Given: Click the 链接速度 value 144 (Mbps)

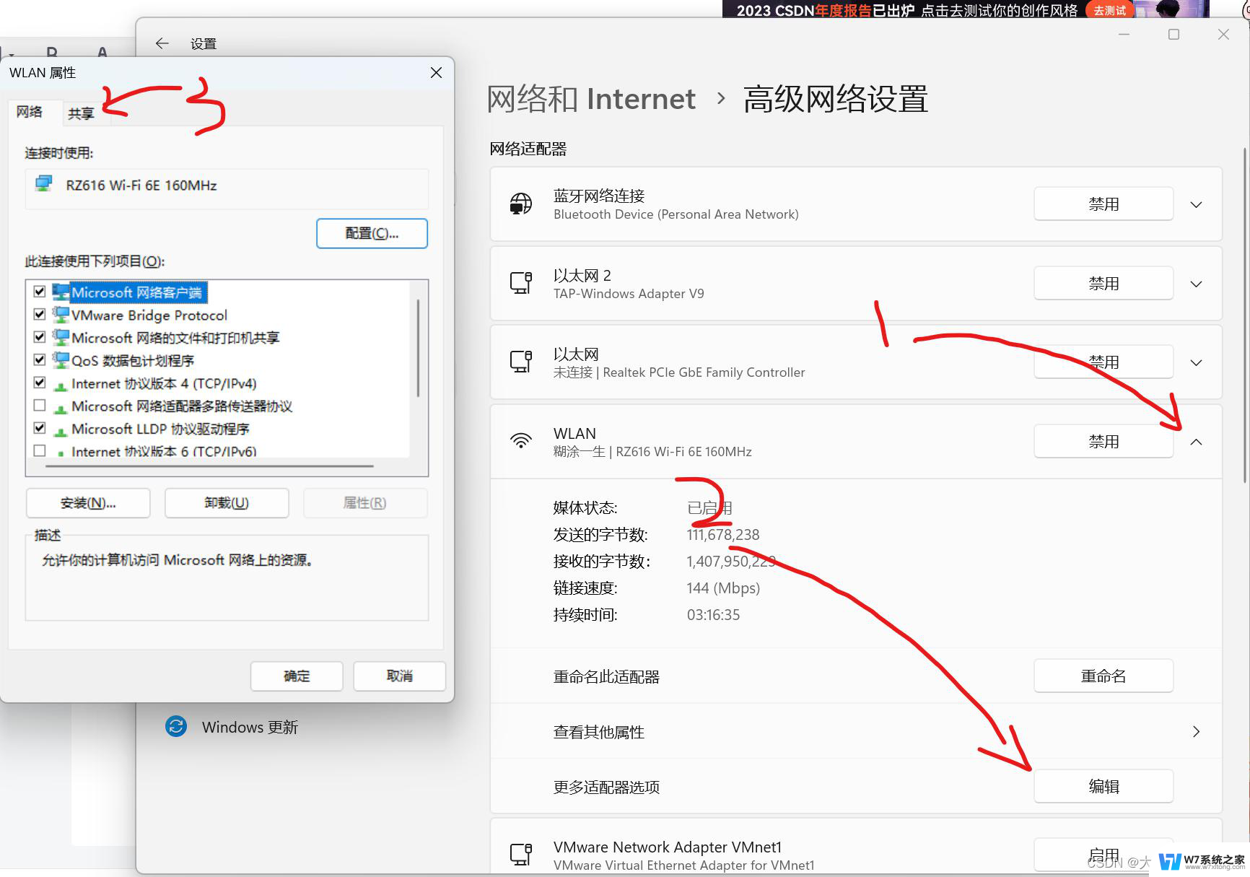Looking at the screenshot, I should [723, 588].
